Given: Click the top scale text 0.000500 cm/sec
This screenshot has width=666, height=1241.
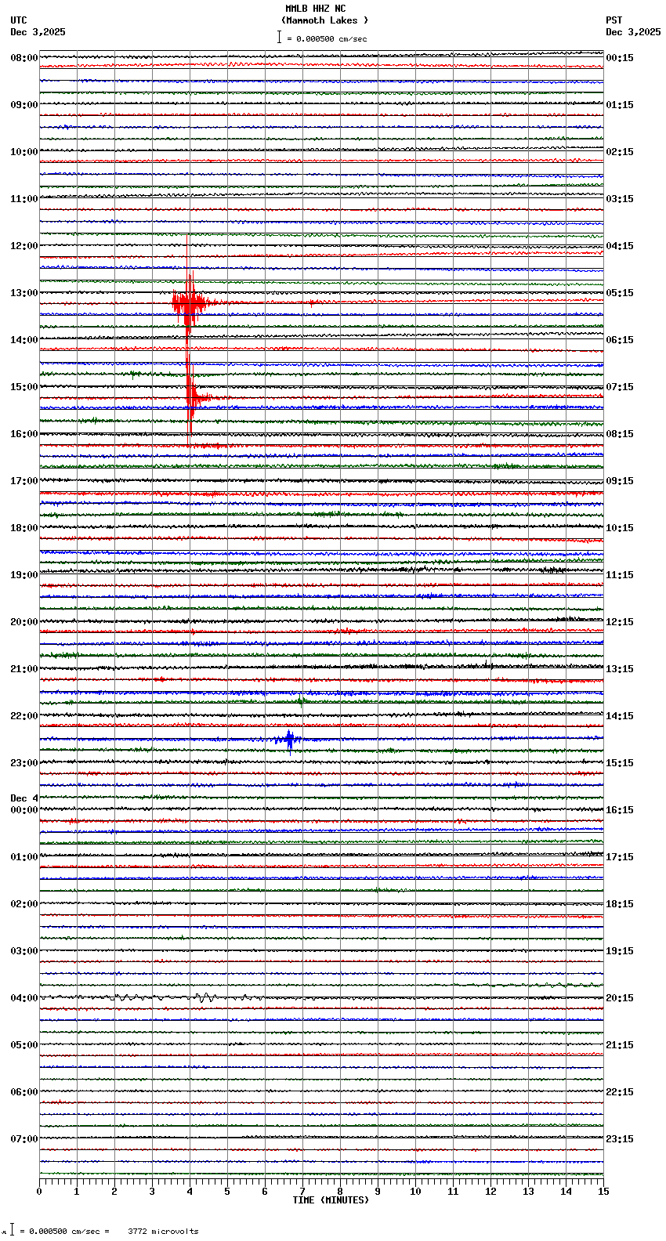Looking at the screenshot, I should [331, 38].
